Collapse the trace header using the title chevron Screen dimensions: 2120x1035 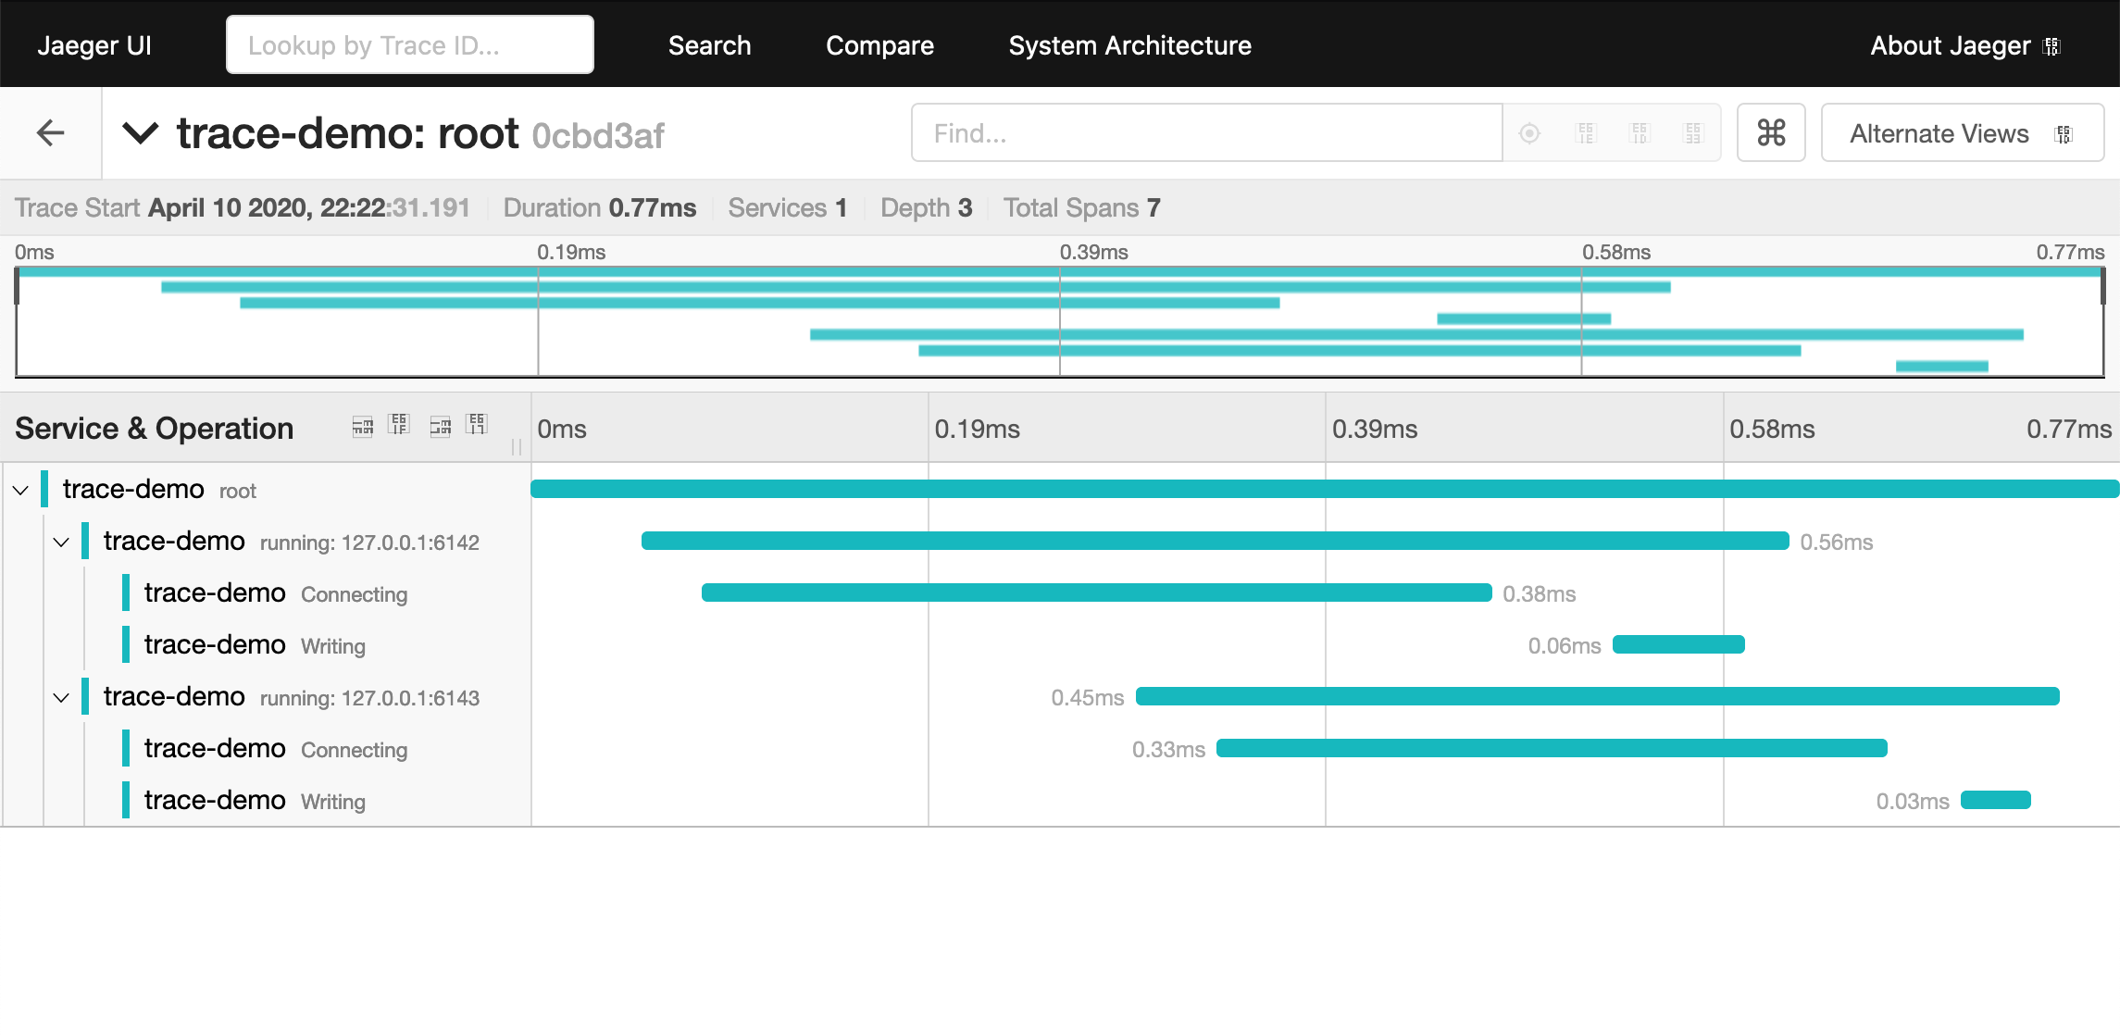point(141,133)
